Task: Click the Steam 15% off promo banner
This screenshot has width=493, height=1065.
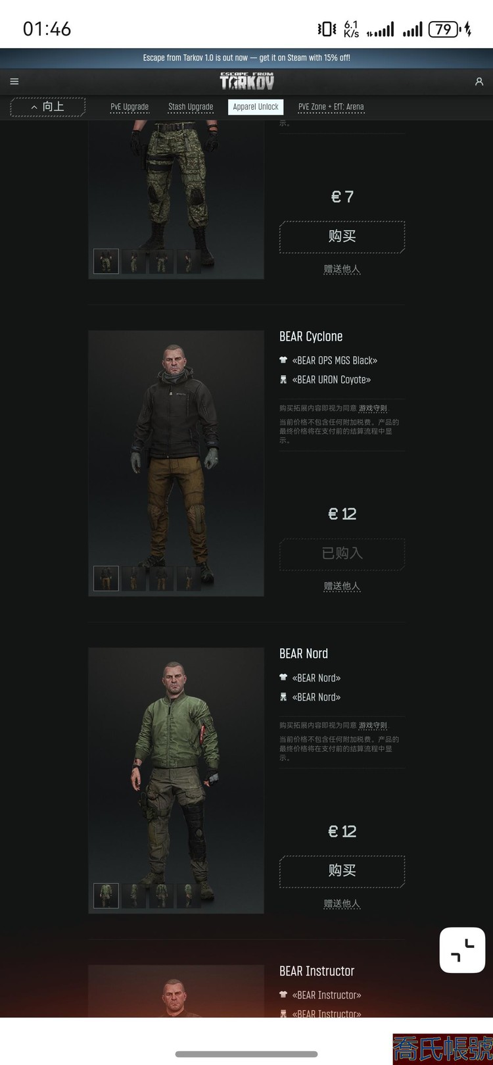Action: [x=246, y=58]
